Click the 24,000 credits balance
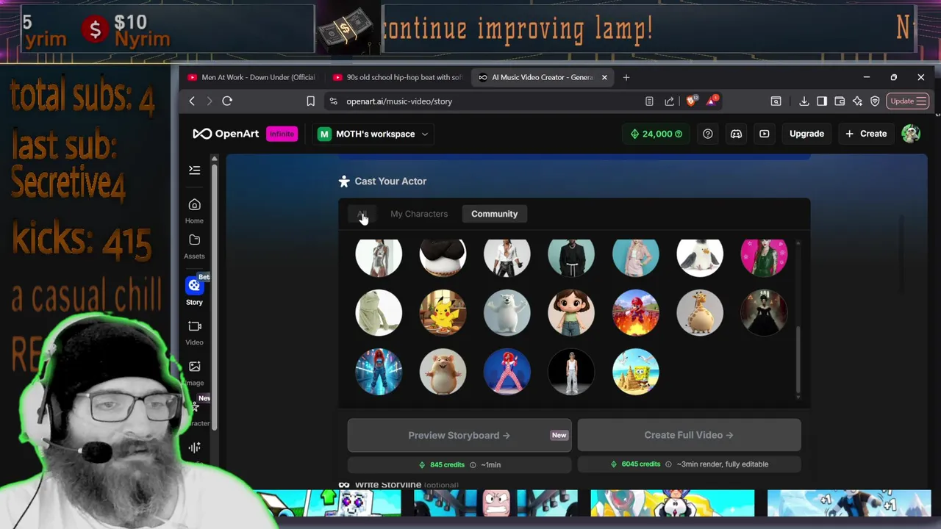 (656, 134)
